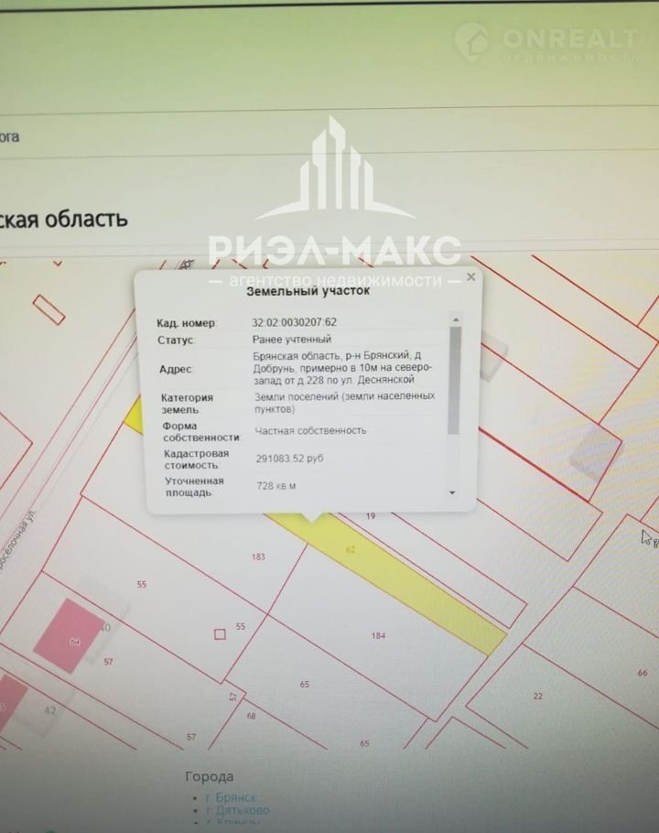Select parcel 184 on the map

tap(378, 635)
